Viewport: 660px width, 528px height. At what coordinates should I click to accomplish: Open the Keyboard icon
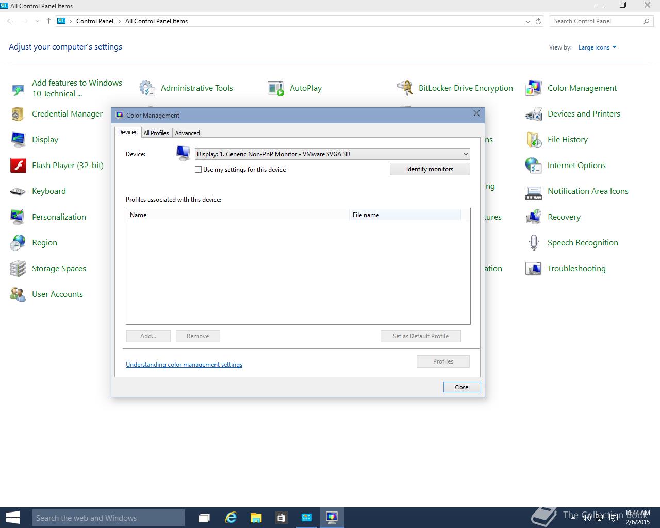pyautogui.click(x=18, y=191)
